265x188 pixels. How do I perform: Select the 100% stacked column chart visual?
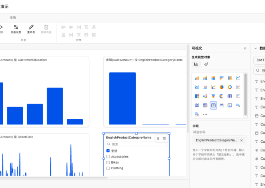[213, 78]
